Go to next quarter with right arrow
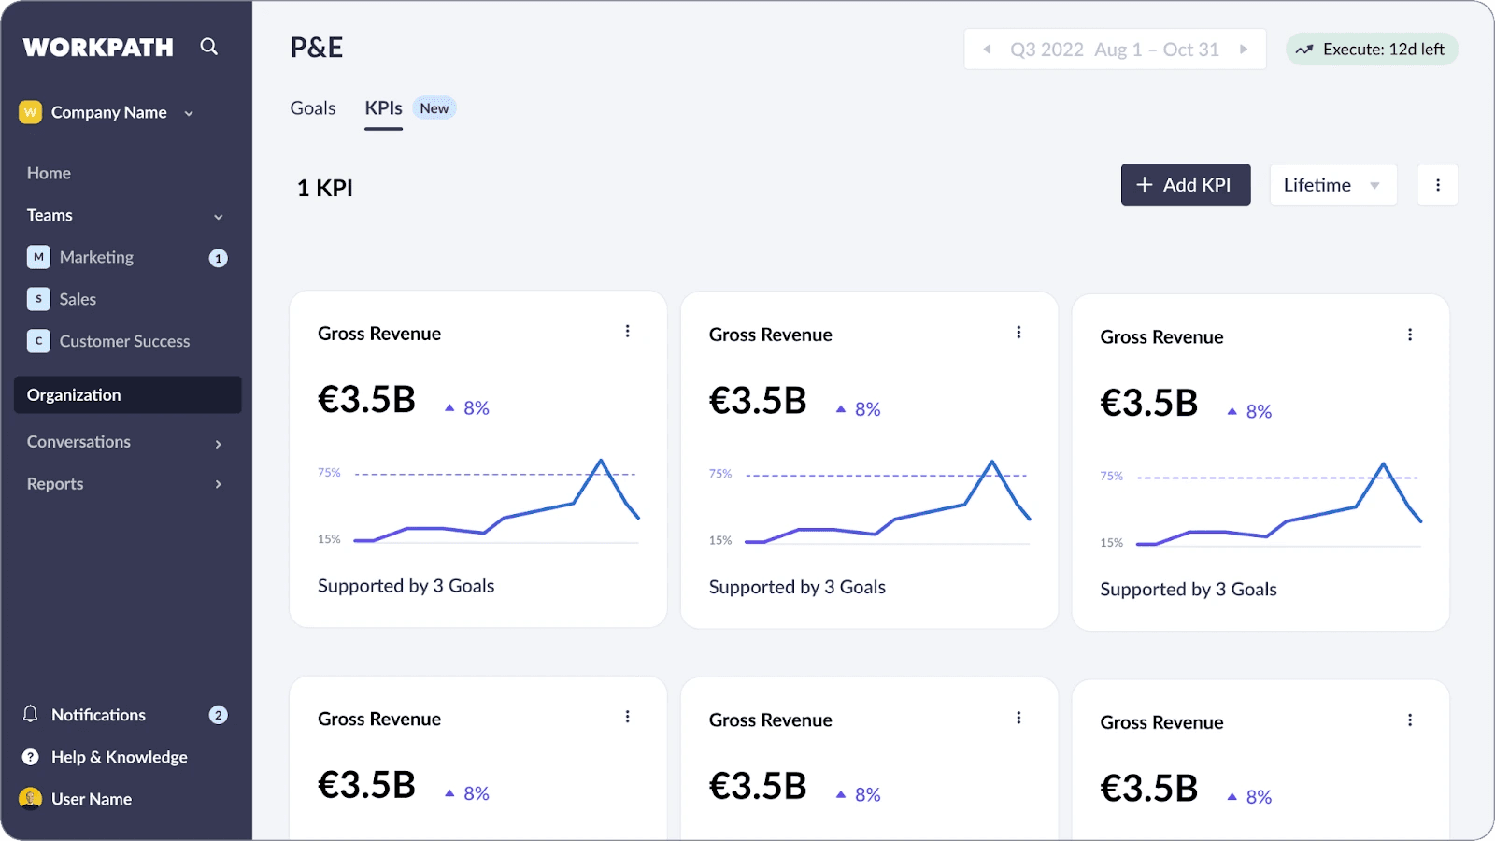The image size is (1495, 841). (x=1244, y=50)
